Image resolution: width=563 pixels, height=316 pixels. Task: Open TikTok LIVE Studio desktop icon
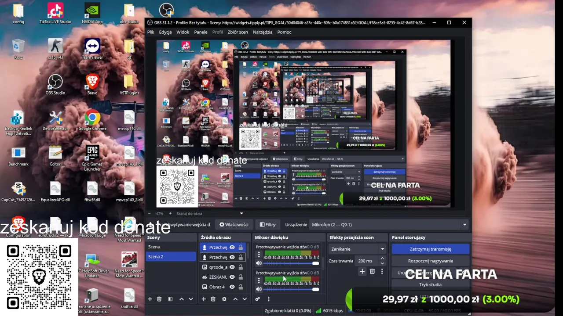coord(55,14)
